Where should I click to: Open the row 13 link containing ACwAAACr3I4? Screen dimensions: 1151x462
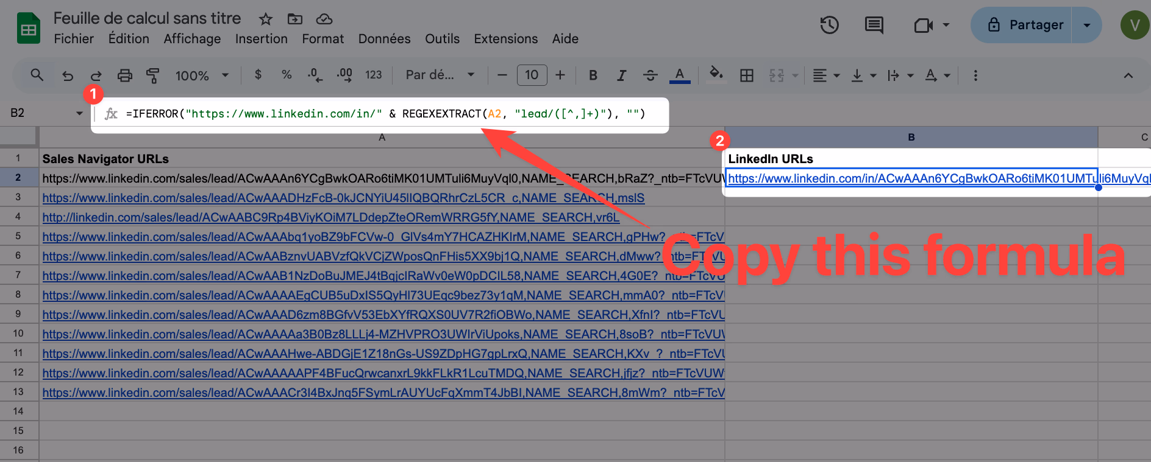383,393
